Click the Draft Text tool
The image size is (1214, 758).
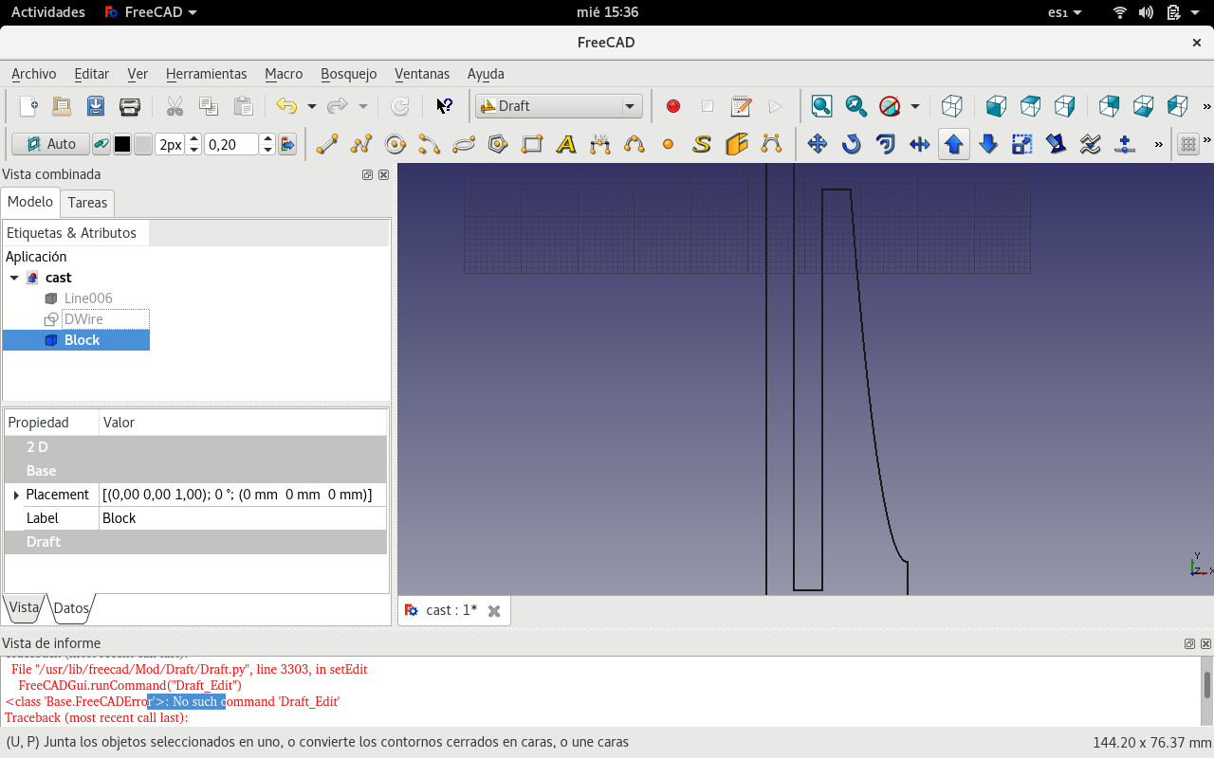(566, 144)
